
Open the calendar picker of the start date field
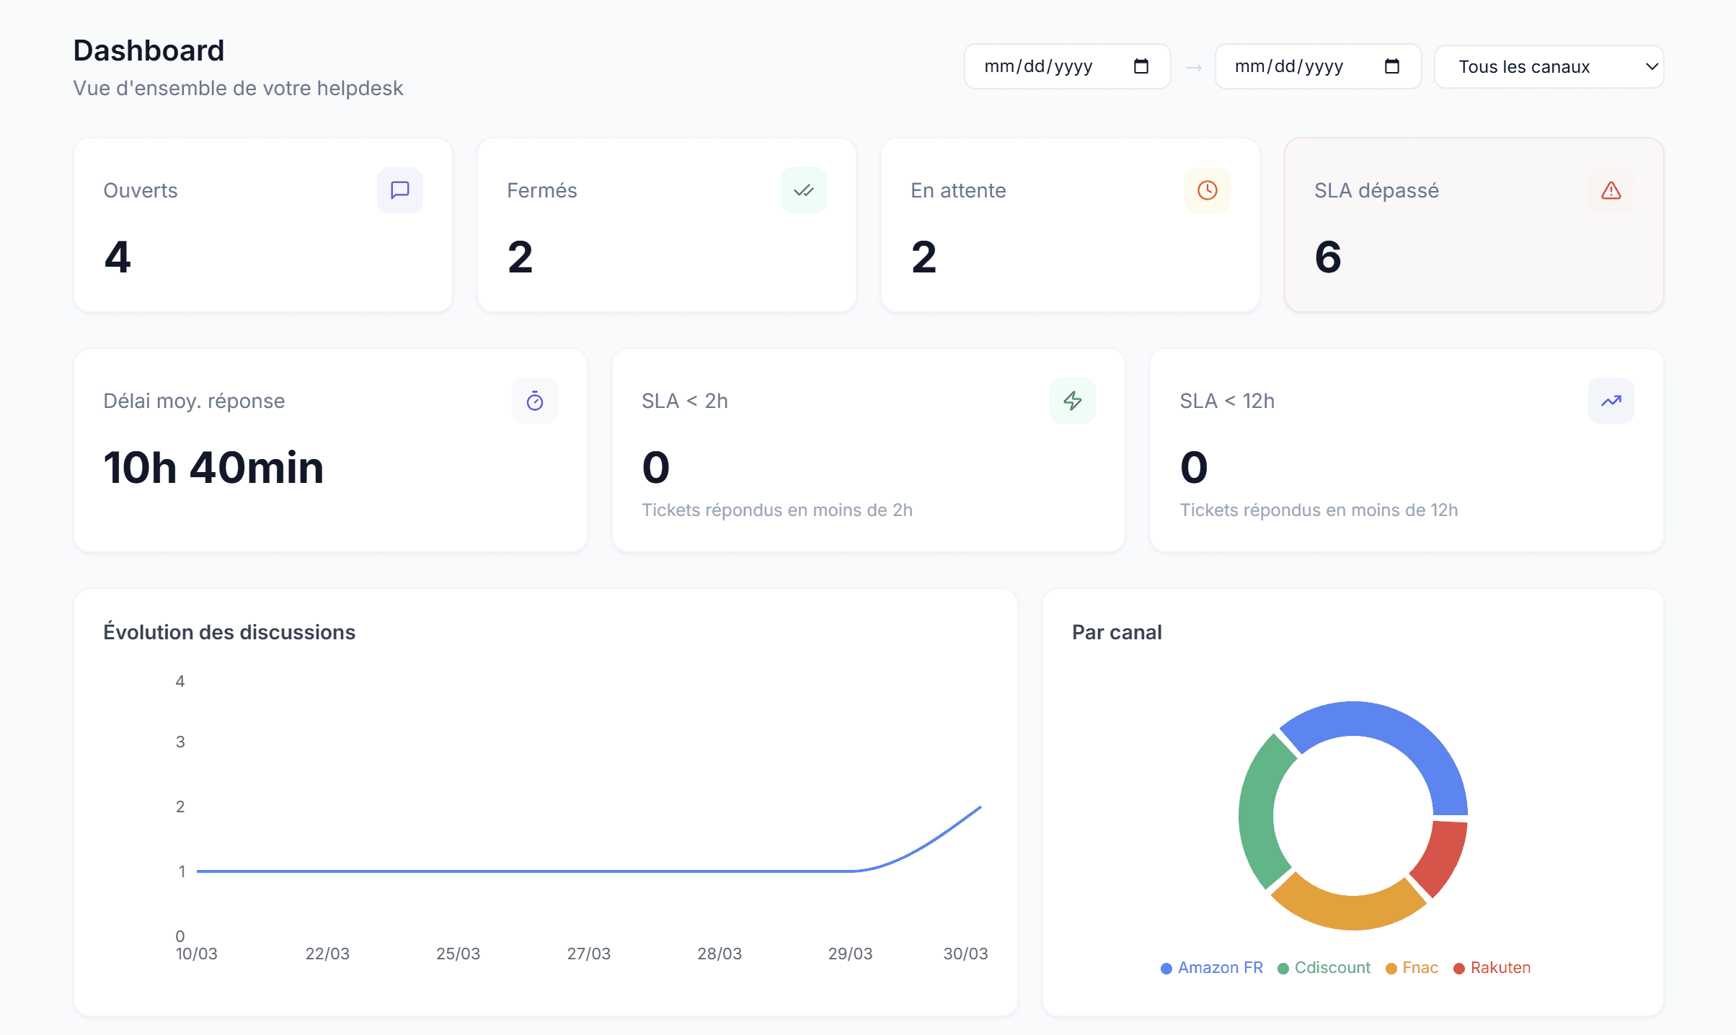click(1141, 66)
